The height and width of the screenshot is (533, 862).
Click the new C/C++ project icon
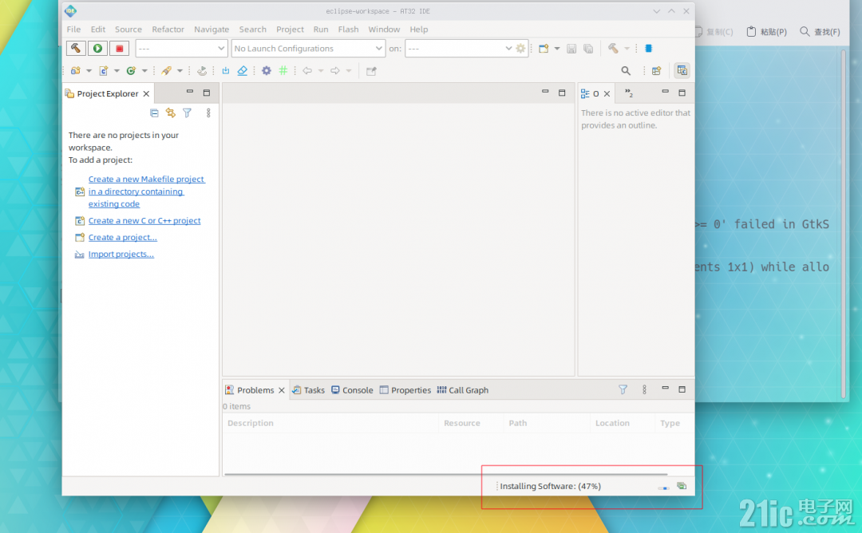75,70
